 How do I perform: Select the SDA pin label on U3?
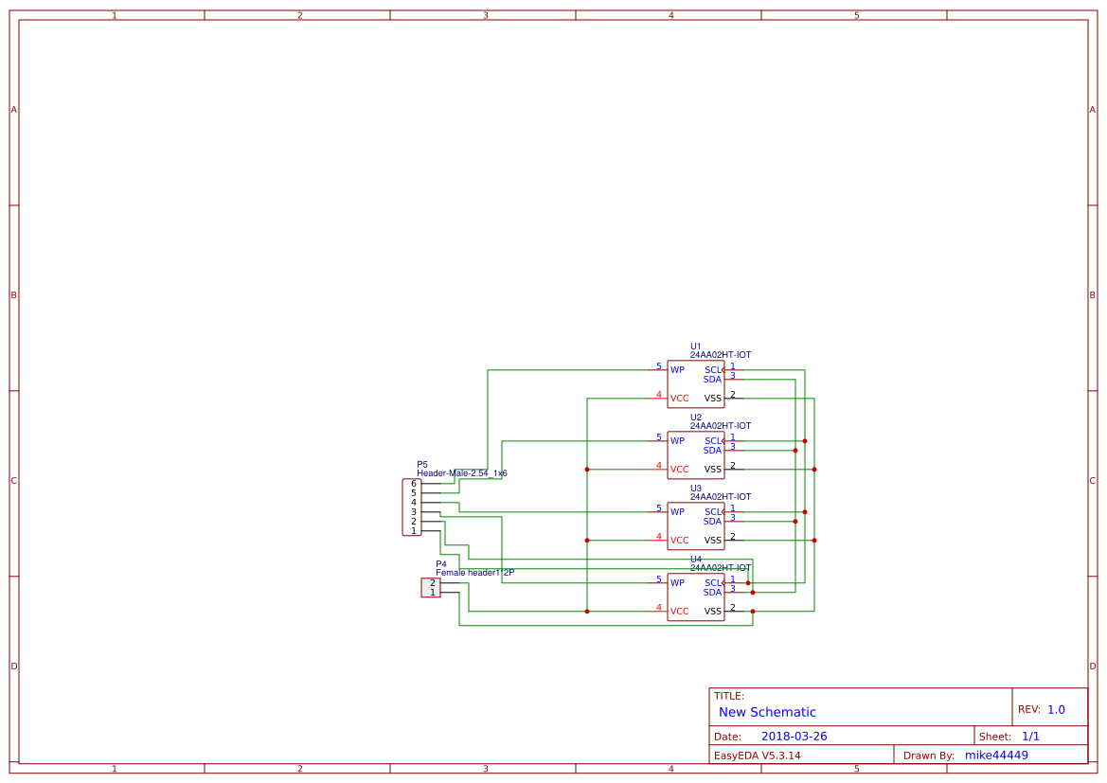pos(712,522)
